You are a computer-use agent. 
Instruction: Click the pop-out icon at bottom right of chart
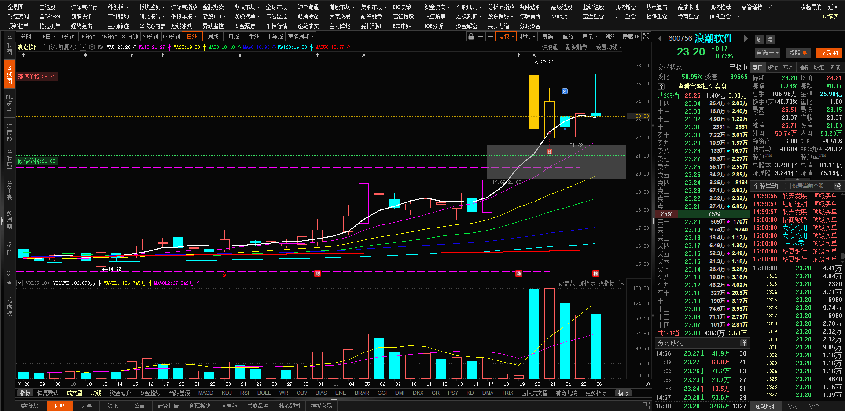(x=646, y=405)
